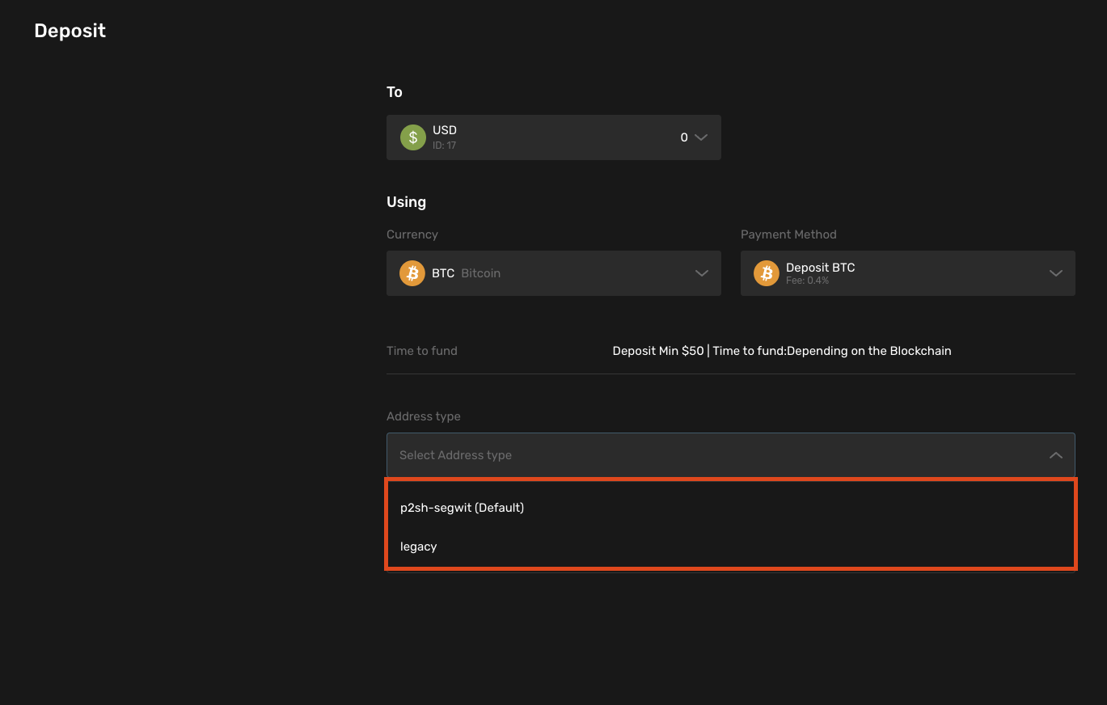
Task: Expand the USD account chevron
Action: pos(701,137)
